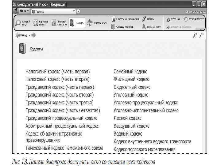Image resolution: width=221 pixels, height=166 pixels.
Task: Open Уголовно-процессуальный кодекс
Action: (x=146, y=103)
